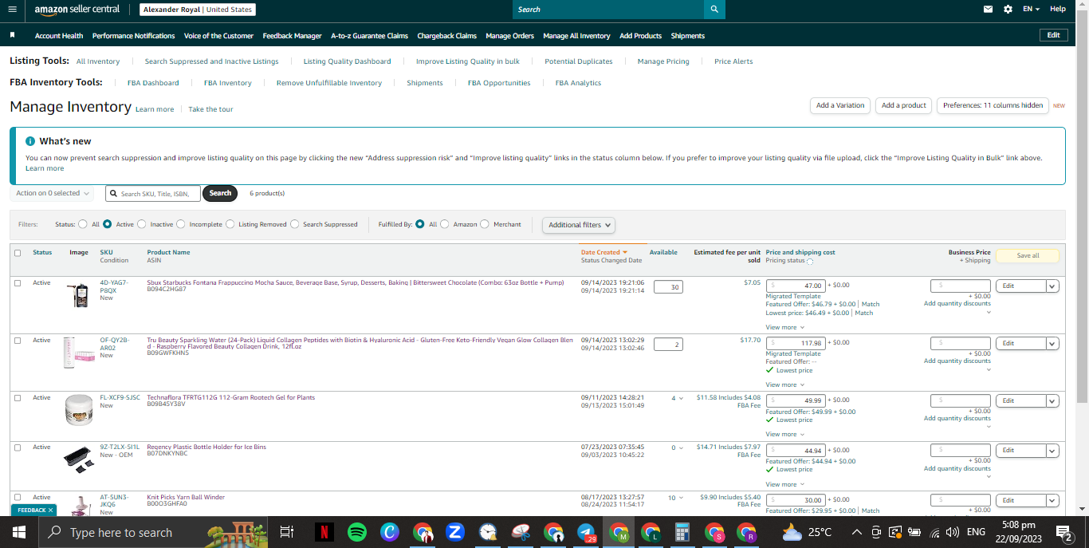Screen dimensions: 1089x548
Task: Open the hamburger navigation menu
Action: click(12, 9)
